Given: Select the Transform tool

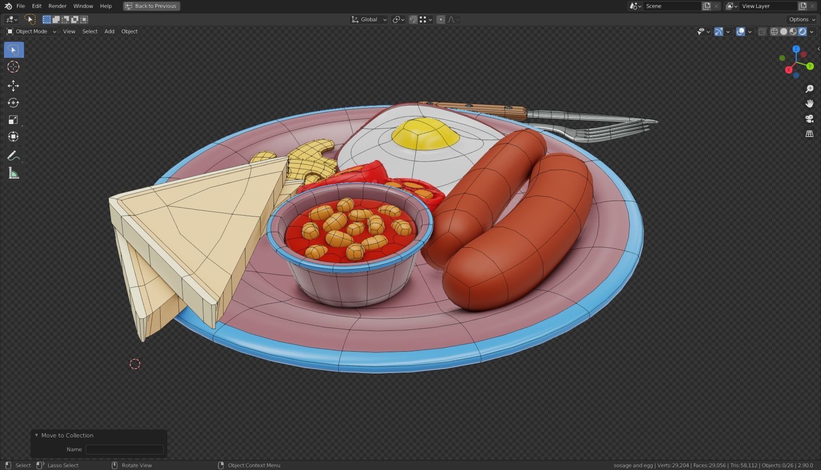Looking at the screenshot, I should (x=14, y=137).
